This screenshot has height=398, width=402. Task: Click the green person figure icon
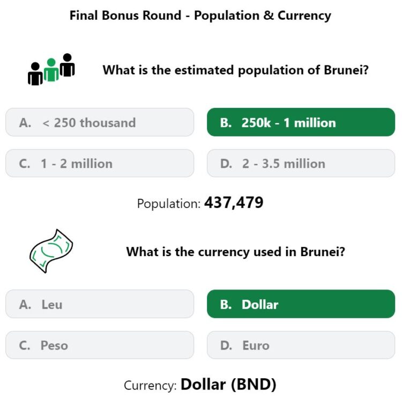point(51,70)
